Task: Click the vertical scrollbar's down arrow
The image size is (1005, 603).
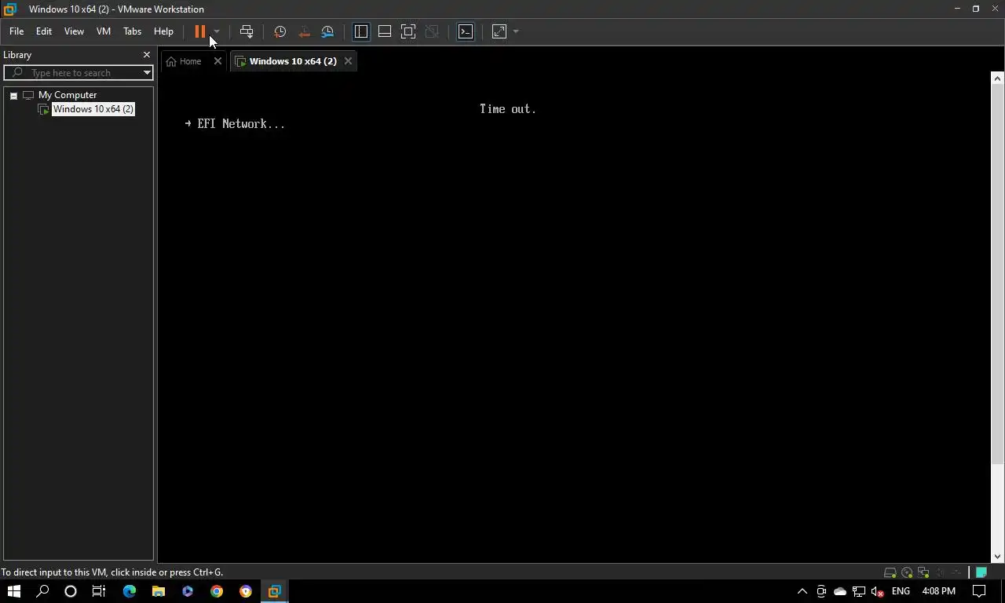Action: click(x=998, y=557)
